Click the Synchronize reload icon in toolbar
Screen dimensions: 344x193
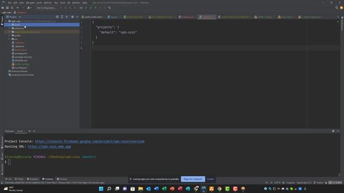(x=12, y=8)
